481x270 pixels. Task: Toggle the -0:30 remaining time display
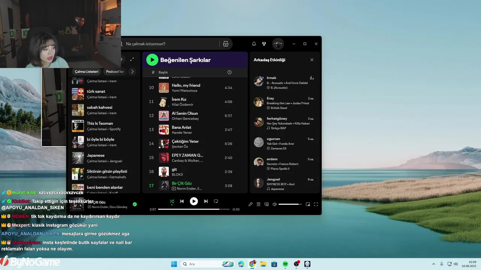click(x=236, y=209)
